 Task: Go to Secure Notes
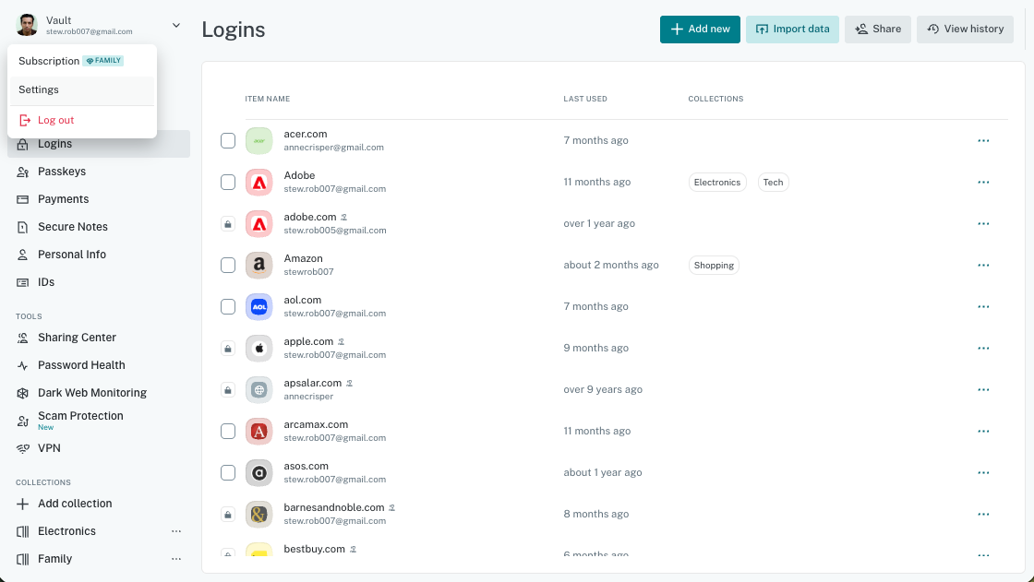tap(72, 227)
